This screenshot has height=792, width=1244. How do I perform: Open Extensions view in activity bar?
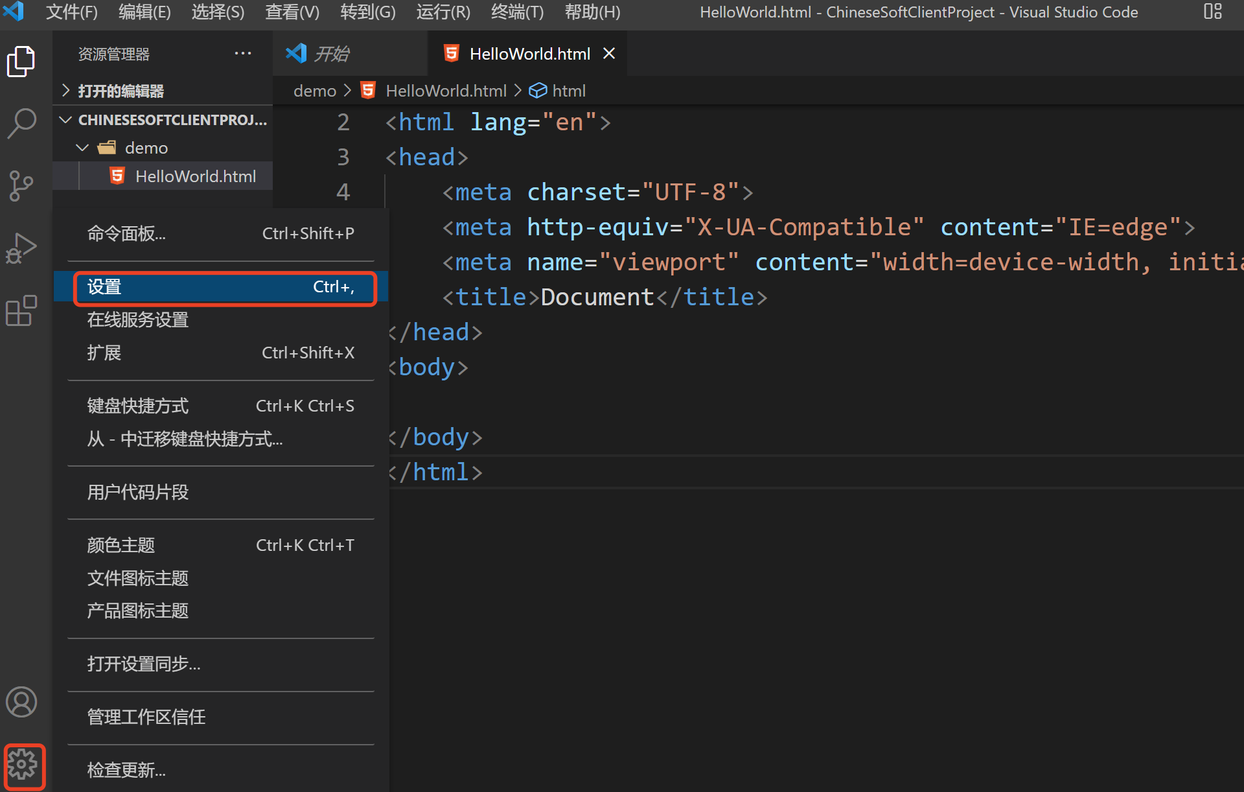tap(21, 310)
